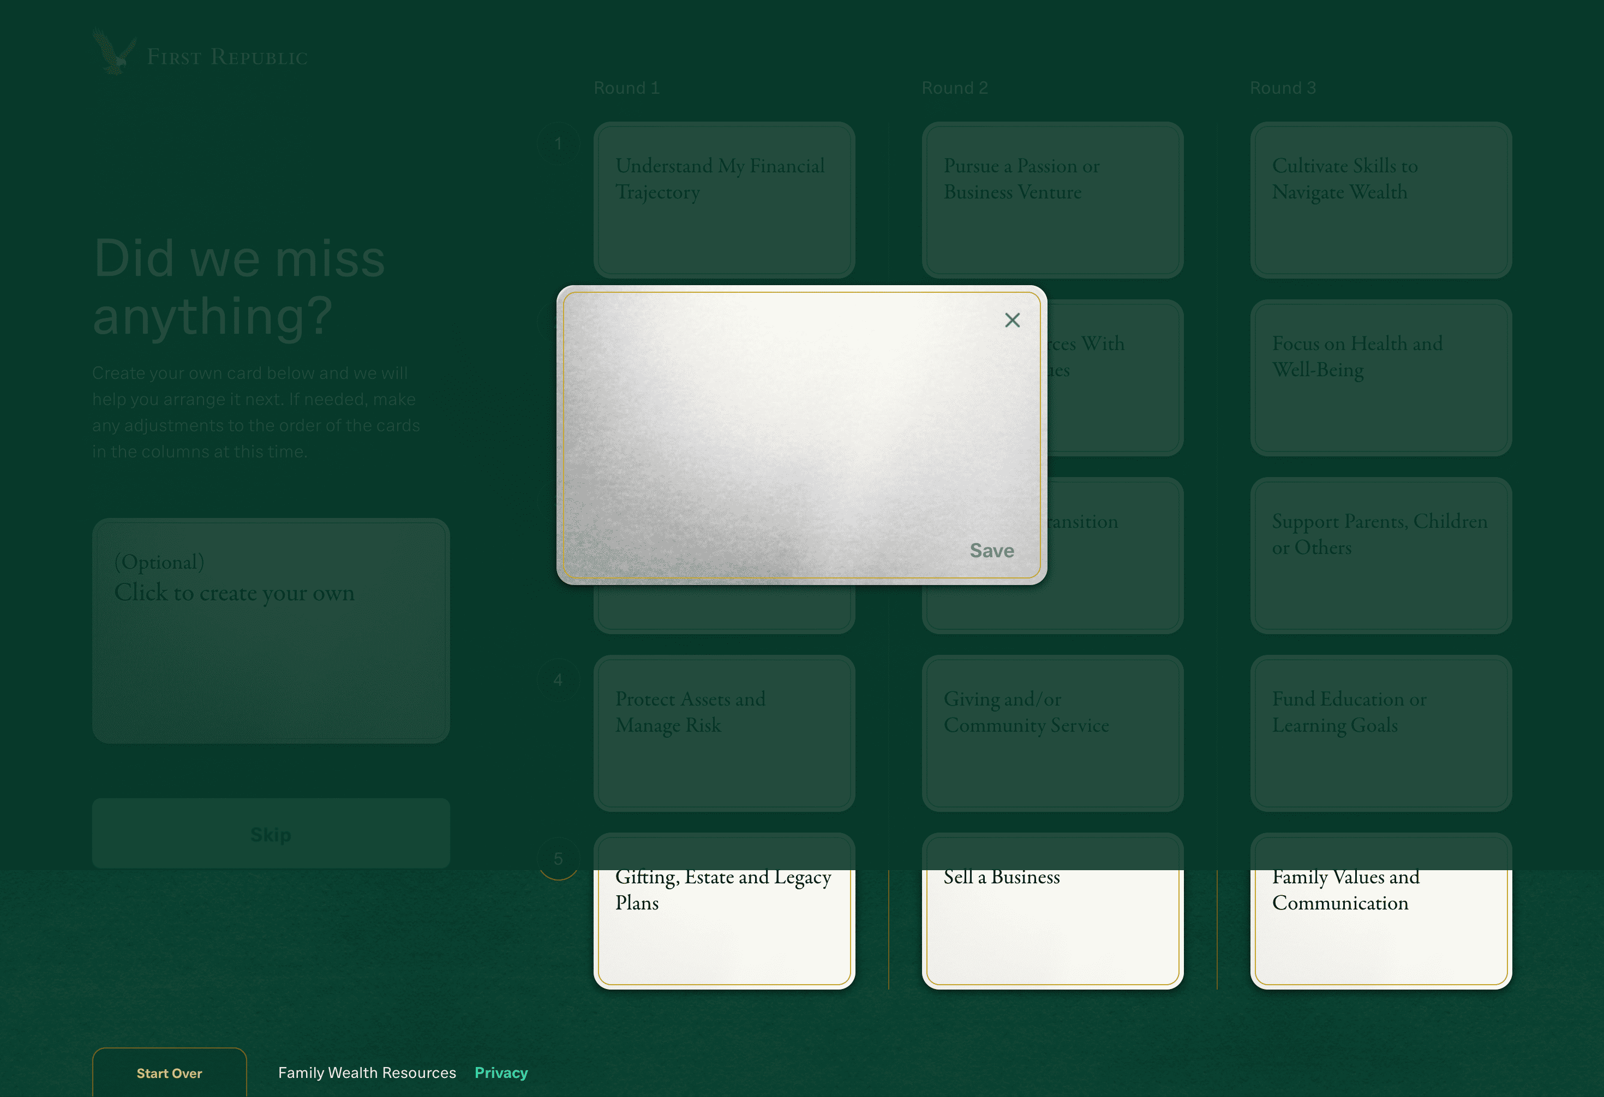This screenshot has width=1604, height=1097.
Task: Open the Privacy link
Action: [501, 1073]
